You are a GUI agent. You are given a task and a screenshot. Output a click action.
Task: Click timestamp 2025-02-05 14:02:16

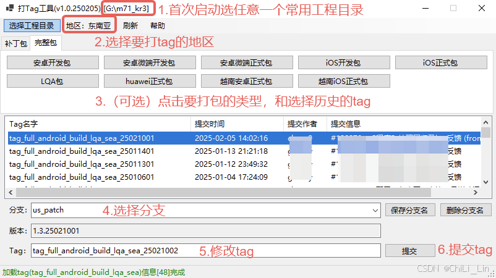coord(231,138)
